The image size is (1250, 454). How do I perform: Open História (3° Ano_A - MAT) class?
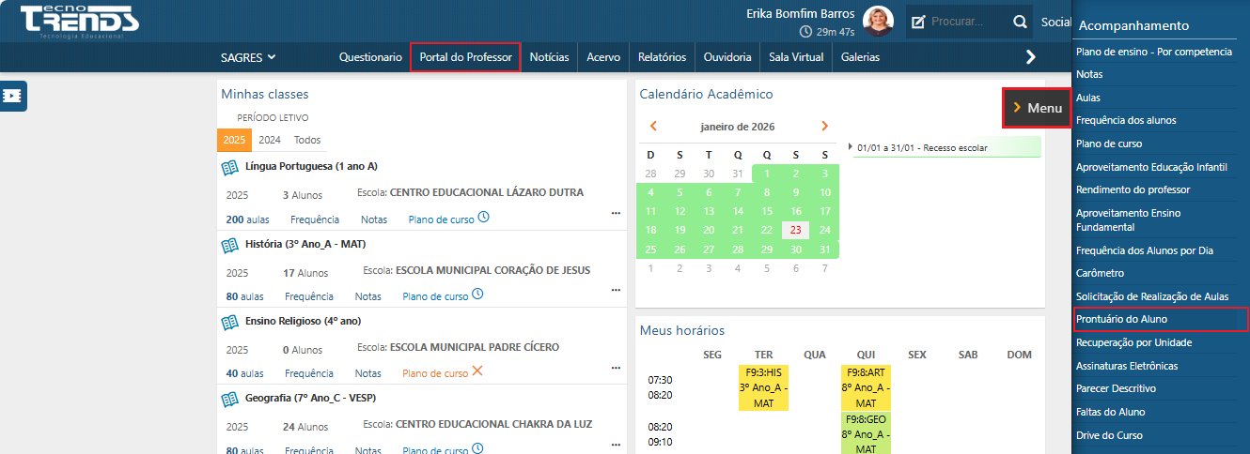click(305, 244)
